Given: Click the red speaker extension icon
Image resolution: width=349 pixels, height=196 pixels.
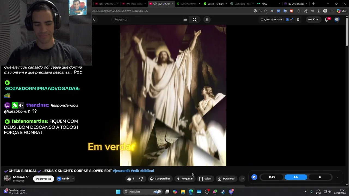Looking at the screenshot, I should (291, 11).
